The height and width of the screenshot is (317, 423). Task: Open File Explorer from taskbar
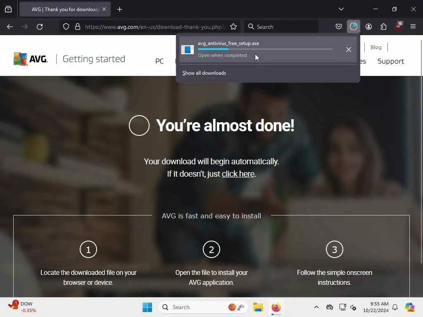tap(258, 307)
